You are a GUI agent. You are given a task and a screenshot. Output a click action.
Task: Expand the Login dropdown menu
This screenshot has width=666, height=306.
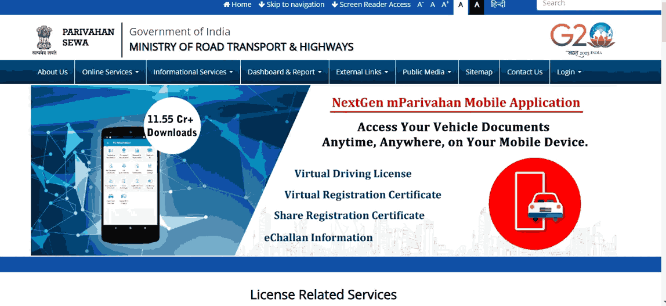click(x=569, y=72)
